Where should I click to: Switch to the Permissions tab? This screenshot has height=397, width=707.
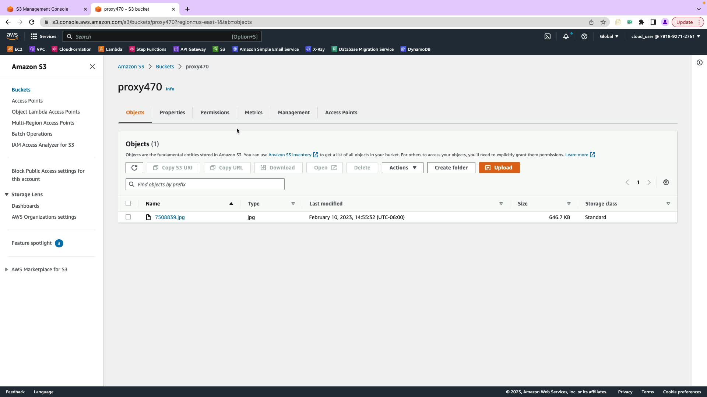(x=215, y=112)
